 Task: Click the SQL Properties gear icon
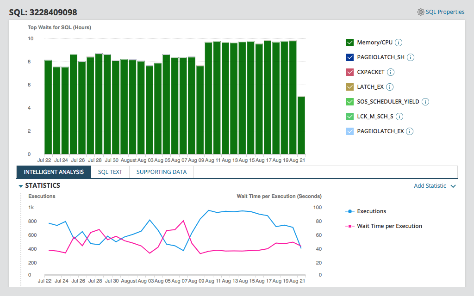click(420, 12)
